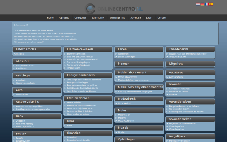The width and height of the screenshot is (227, 142).
Task: Open the Categories menu item
Action: click(x=80, y=18)
